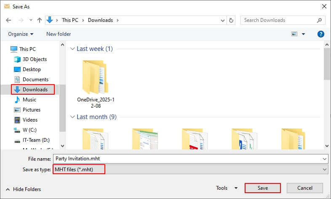Collapse the Last week group
The image size is (331, 199).
(72, 49)
